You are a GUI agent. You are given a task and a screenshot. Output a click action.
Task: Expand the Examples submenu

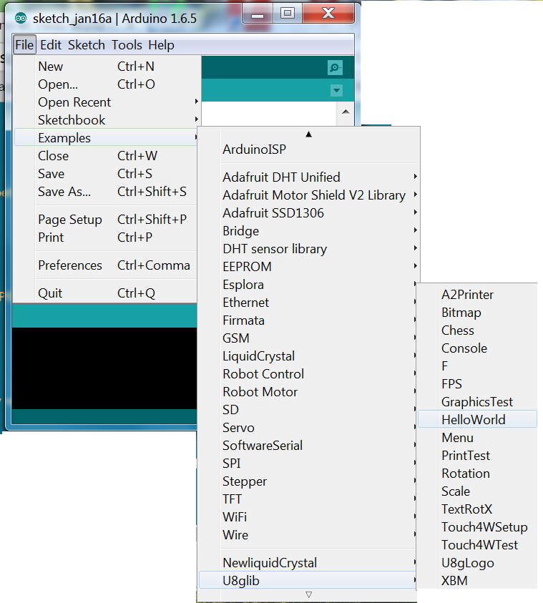tap(107, 137)
